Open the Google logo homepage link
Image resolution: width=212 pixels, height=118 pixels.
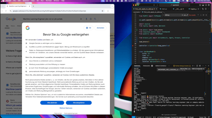(11, 19)
